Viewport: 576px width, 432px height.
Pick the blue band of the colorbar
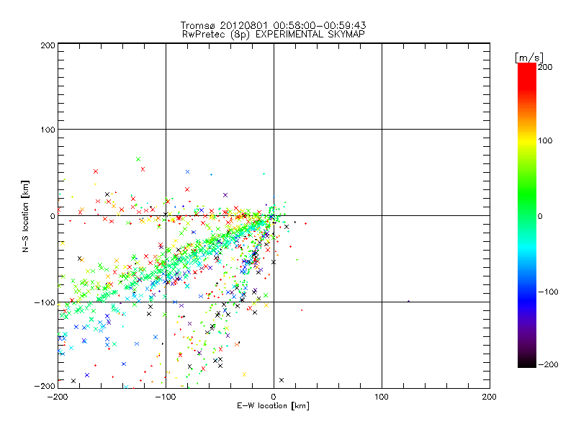click(x=526, y=292)
